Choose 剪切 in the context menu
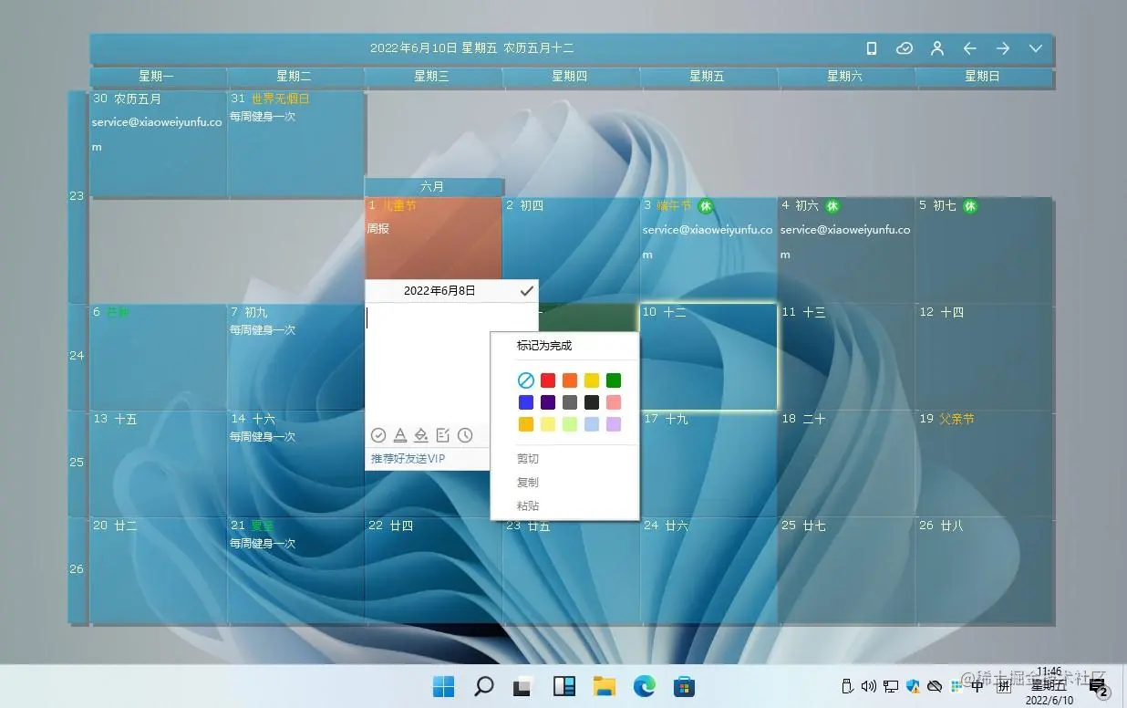 point(528,459)
